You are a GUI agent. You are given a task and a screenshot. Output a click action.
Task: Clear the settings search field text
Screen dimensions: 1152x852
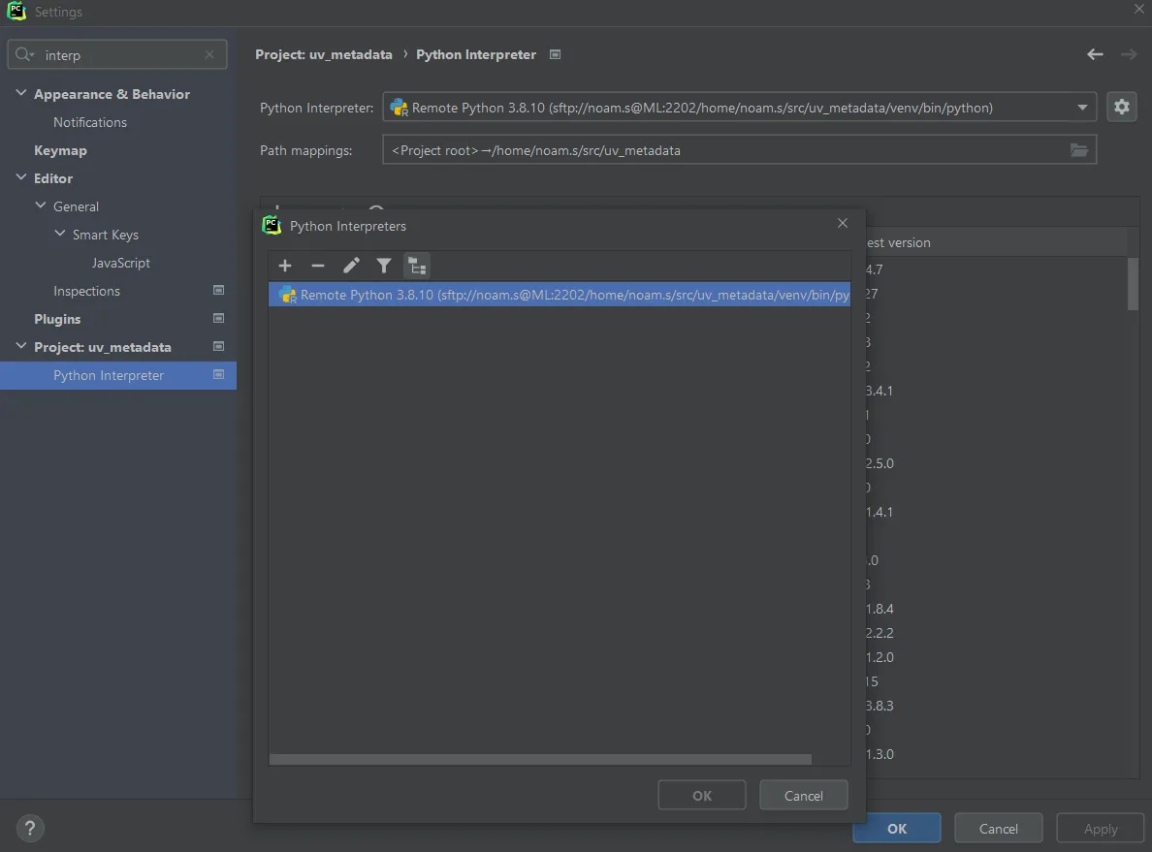(209, 54)
